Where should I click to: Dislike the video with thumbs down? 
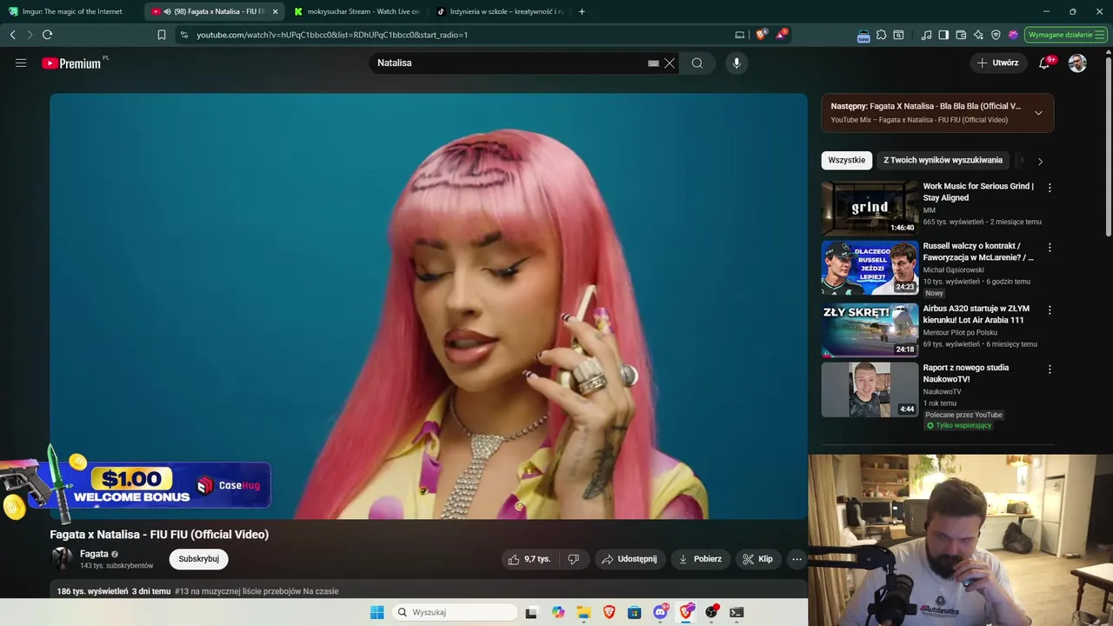(573, 559)
